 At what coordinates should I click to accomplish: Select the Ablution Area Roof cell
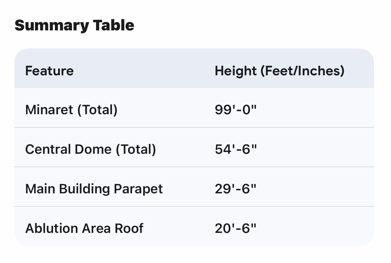(x=84, y=228)
